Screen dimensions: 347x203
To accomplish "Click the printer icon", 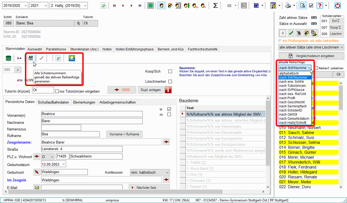I will pos(288,5).
